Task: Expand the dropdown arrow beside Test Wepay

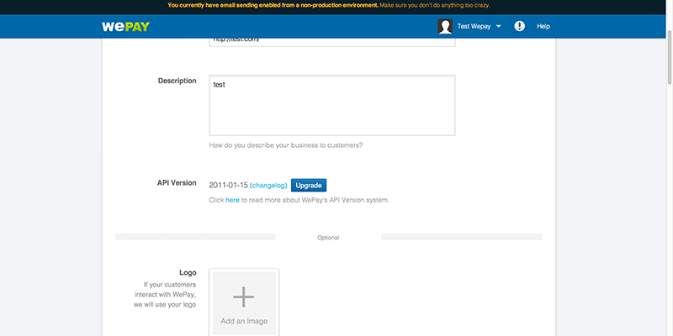Action: (499, 27)
